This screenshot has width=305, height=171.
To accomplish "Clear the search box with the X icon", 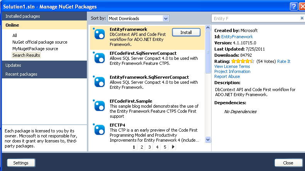I will 302,18.
